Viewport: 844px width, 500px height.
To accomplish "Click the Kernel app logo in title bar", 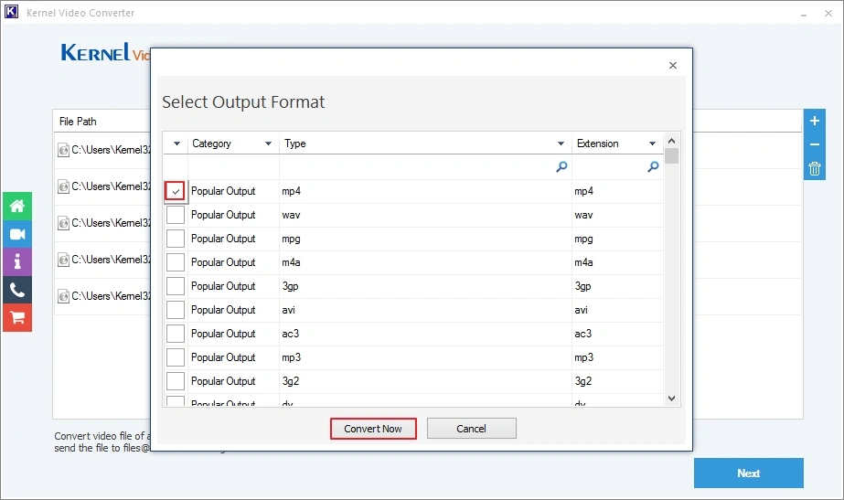I will pyautogui.click(x=11, y=12).
